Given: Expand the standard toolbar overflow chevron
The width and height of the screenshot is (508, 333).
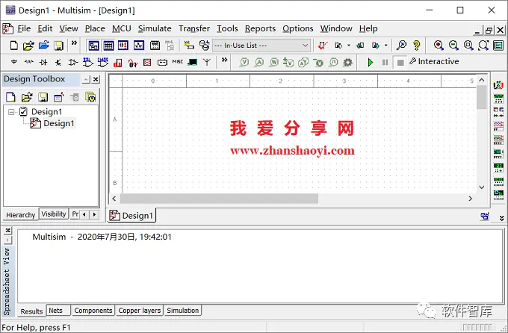Looking at the screenshot, I should point(74,43).
